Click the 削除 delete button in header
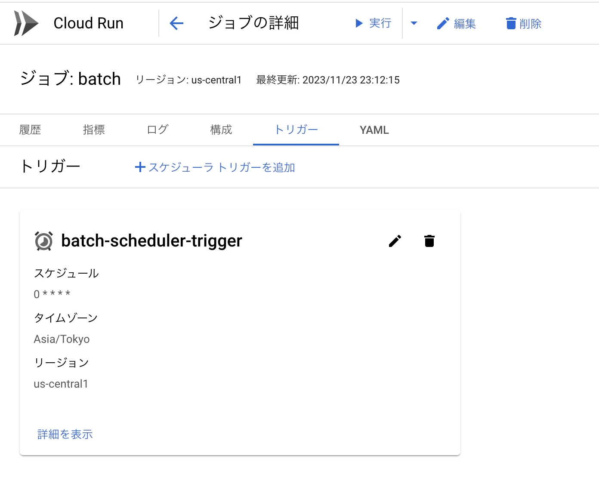Viewport: 599px width, 487px height. click(523, 24)
